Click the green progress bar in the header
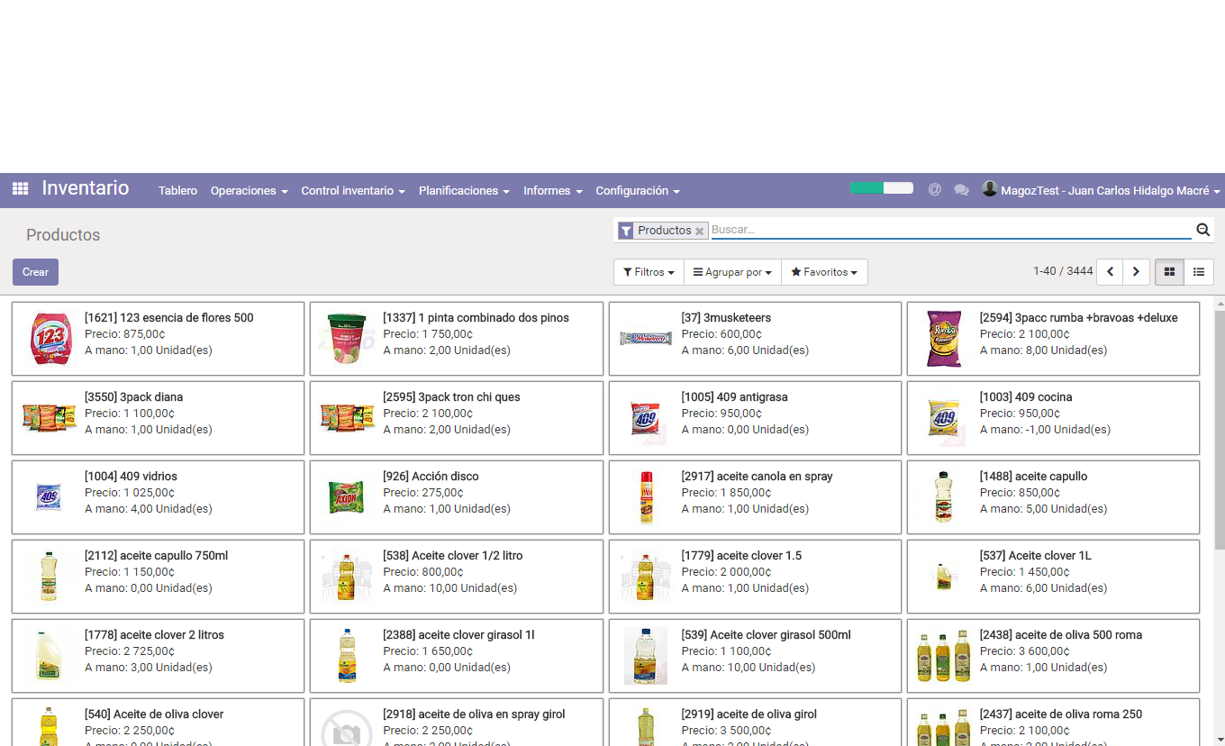Screen dimensions: 1225x746 (x=881, y=187)
